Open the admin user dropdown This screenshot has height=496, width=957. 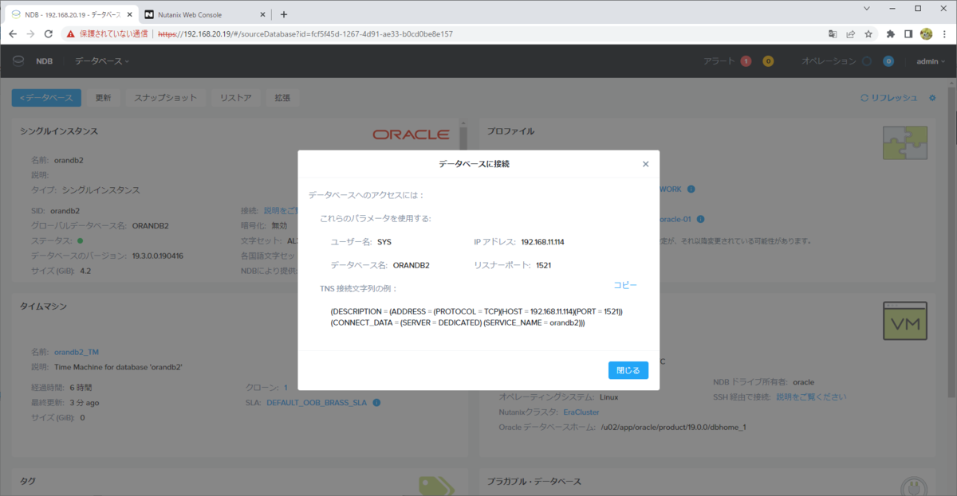[x=930, y=61]
